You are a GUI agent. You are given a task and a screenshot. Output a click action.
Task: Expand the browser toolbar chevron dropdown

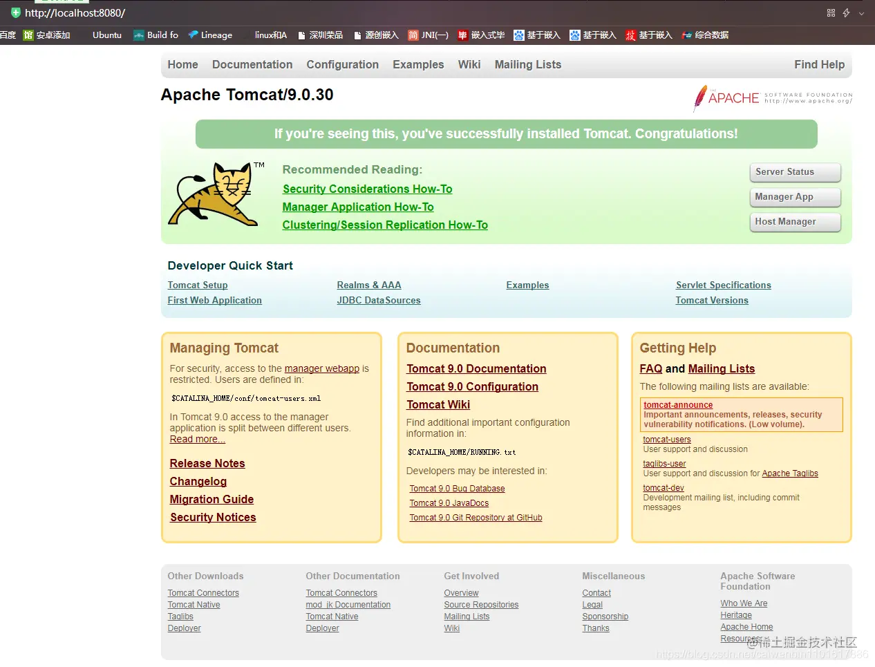(861, 13)
